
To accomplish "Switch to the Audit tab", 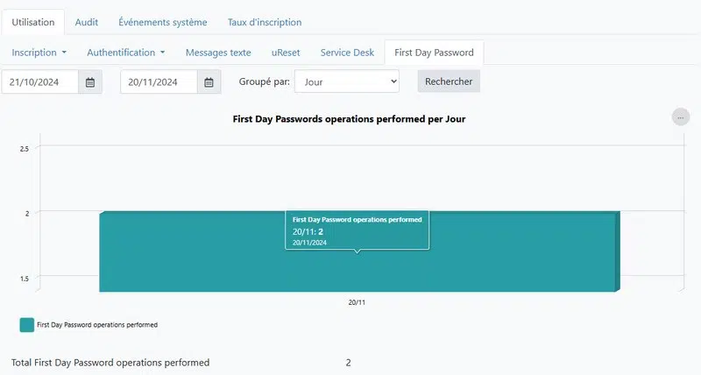I will (86, 23).
